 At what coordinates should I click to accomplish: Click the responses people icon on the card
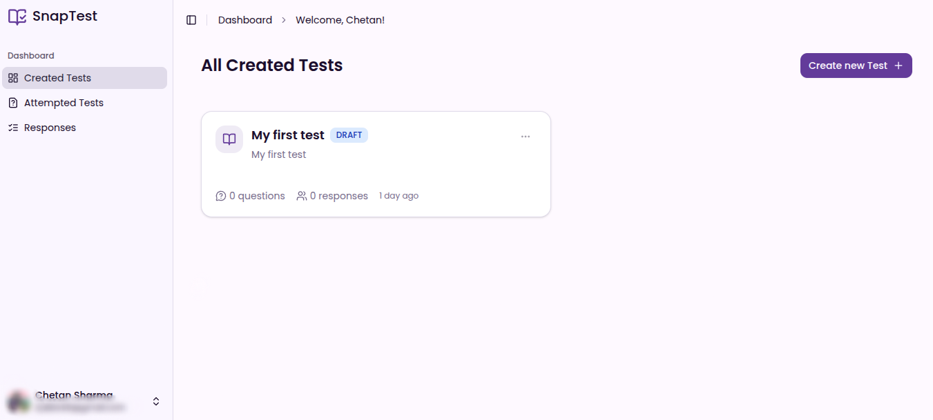[302, 196]
